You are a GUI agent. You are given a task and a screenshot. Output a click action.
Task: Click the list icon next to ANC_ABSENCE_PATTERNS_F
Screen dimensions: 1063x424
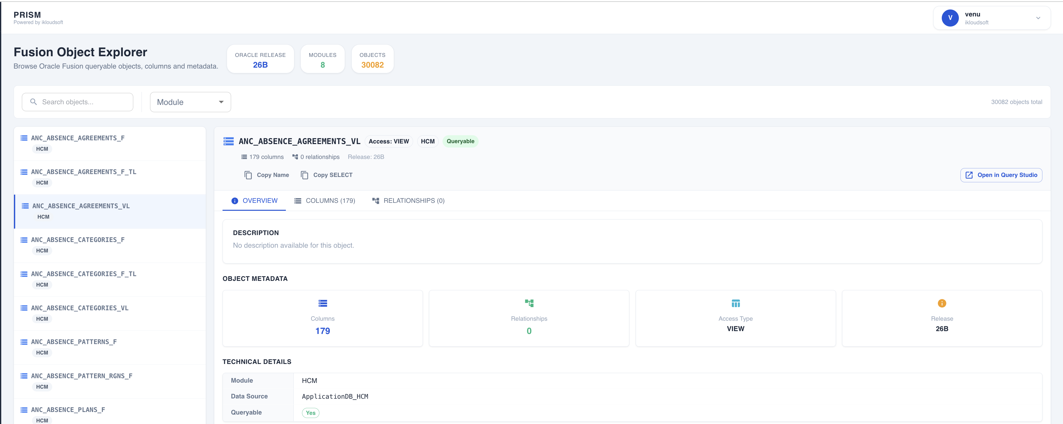click(24, 342)
